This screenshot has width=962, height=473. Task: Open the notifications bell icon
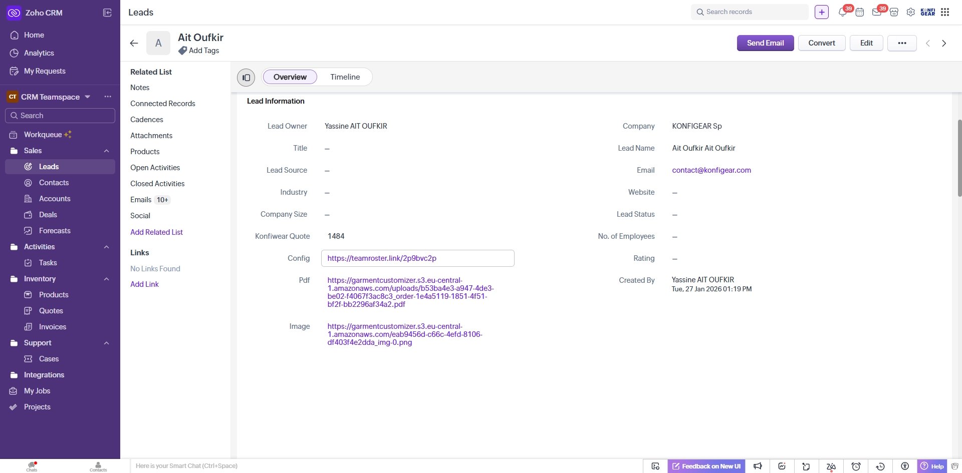tap(843, 12)
